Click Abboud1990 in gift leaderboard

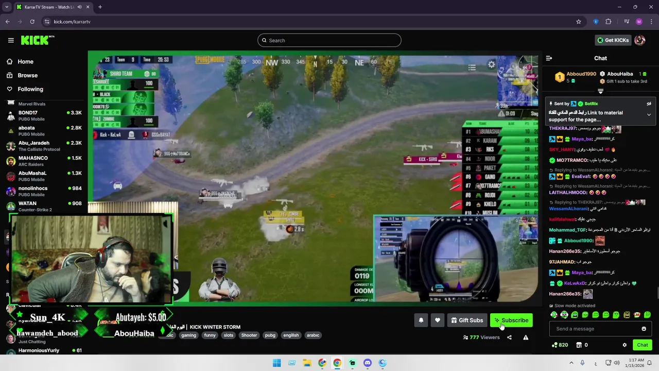(581, 74)
